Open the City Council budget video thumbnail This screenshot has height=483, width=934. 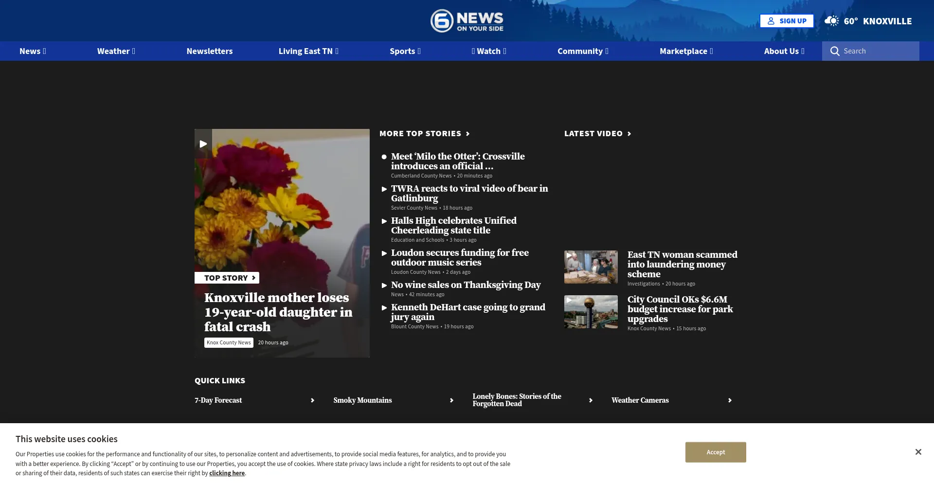[x=591, y=312]
